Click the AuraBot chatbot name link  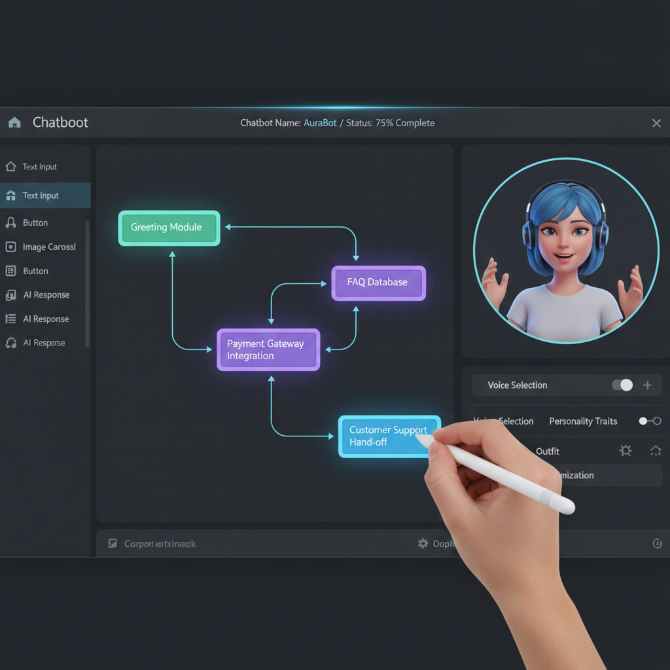point(320,123)
